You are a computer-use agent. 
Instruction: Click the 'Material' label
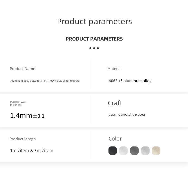tap(115, 69)
